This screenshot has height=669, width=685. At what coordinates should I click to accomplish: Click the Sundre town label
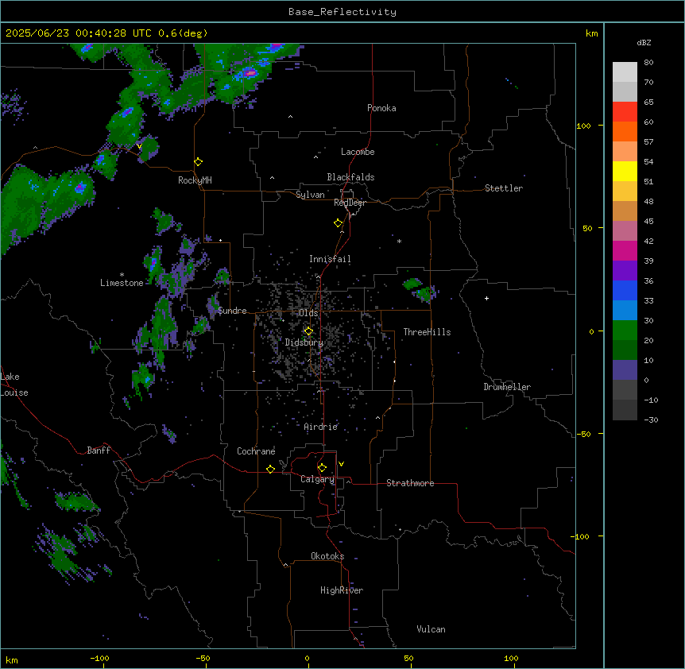tap(232, 311)
